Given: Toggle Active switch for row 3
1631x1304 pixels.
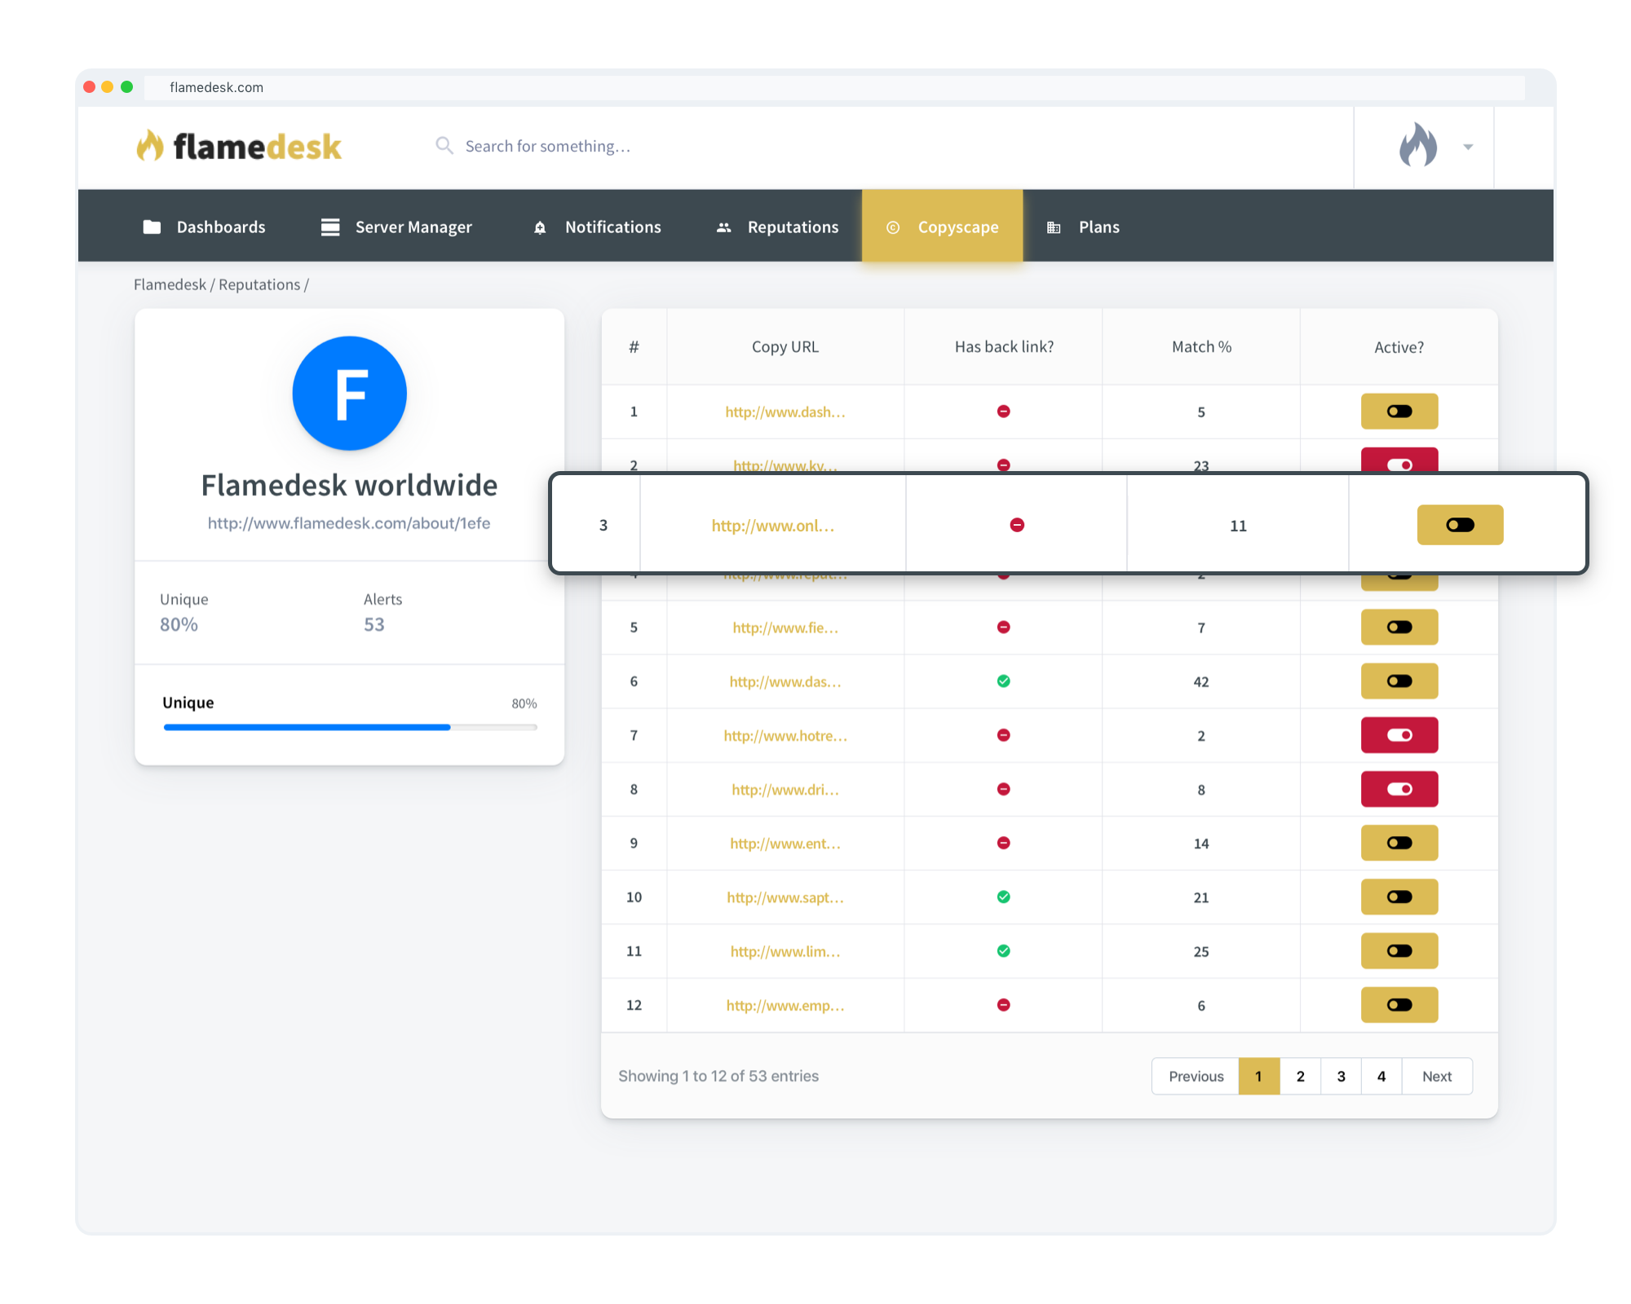Looking at the screenshot, I should tap(1460, 525).
